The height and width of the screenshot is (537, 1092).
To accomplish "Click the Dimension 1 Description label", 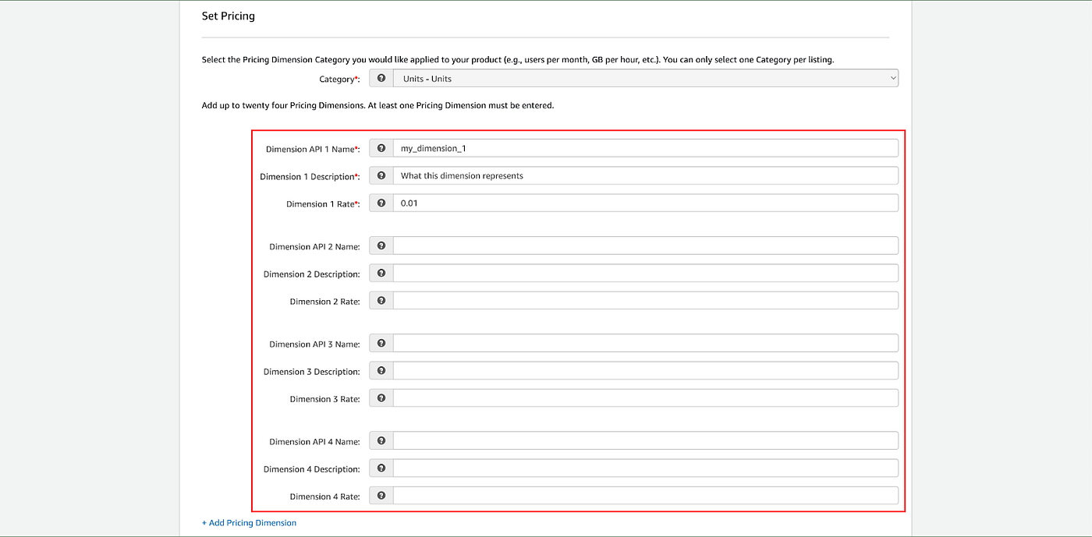I will 310,177.
